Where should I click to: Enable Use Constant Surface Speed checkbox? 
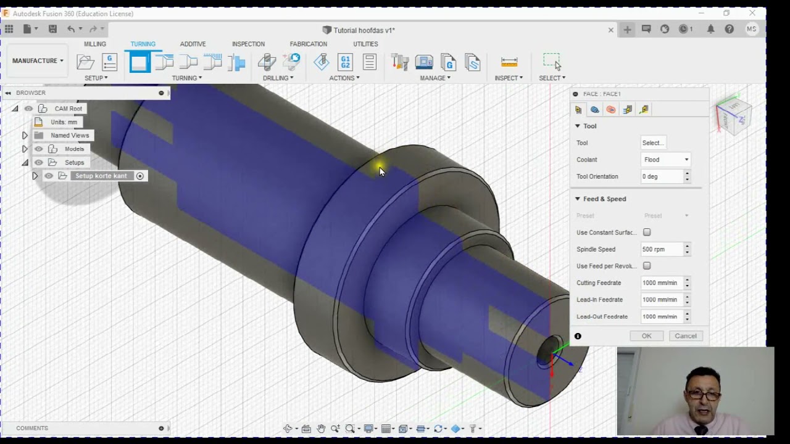click(x=647, y=232)
